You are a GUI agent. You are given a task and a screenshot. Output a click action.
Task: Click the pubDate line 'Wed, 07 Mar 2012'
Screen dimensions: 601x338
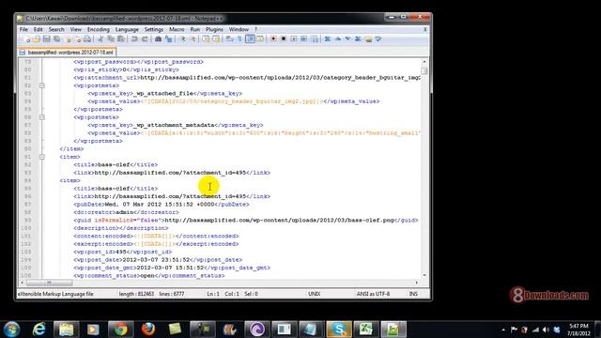(x=162, y=205)
